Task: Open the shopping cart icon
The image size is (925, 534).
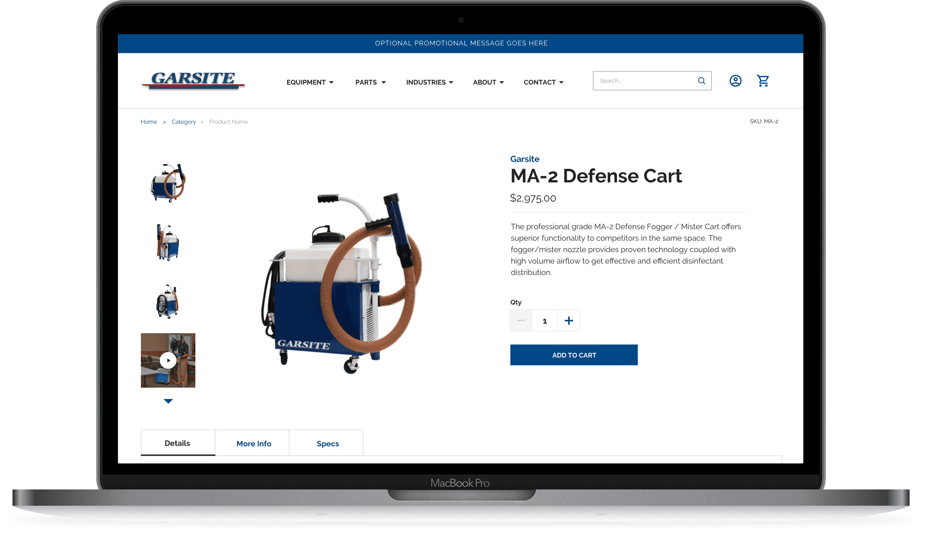Action: tap(763, 81)
